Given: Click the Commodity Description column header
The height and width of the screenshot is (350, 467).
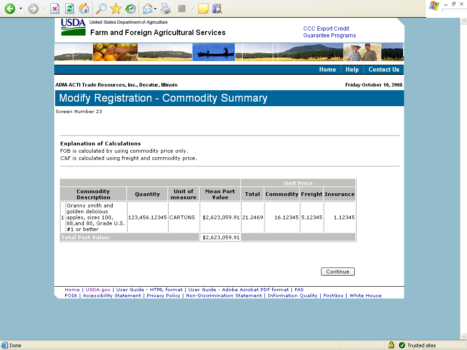Looking at the screenshot, I should tap(93, 194).
